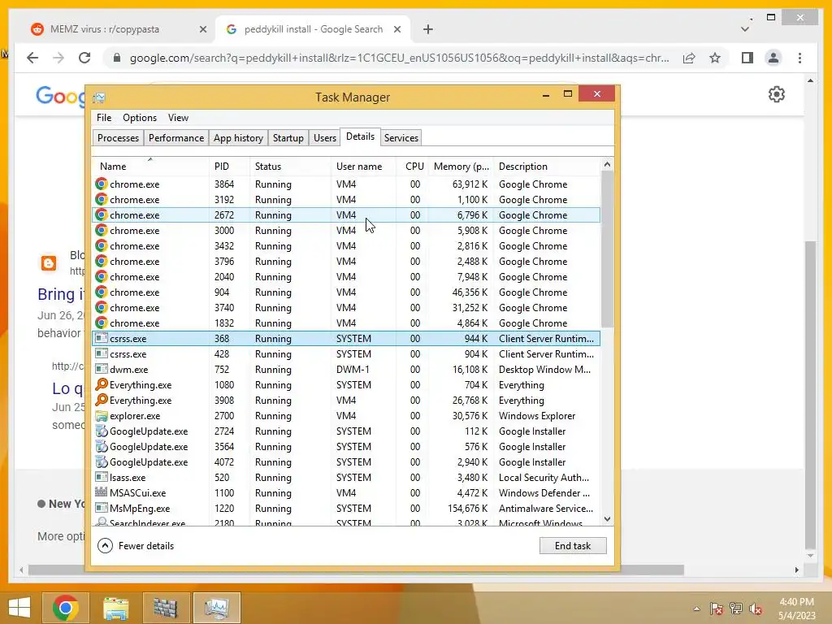The width and height of the screenshot is (832, 624).
Task: Click the share page icon in address bar
Action: click(x=689, y=58)
